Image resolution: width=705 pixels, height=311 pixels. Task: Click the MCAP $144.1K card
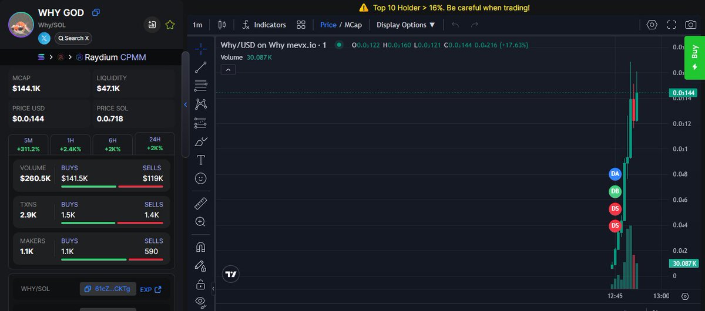click(49, 84)
